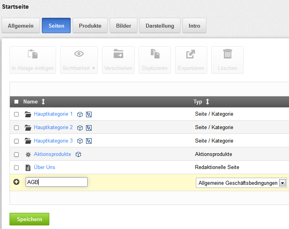Viewport: 289px width, 229px height.
Task: Click the Aktionsprodukte text in Typ column
Action: (214, 154)
